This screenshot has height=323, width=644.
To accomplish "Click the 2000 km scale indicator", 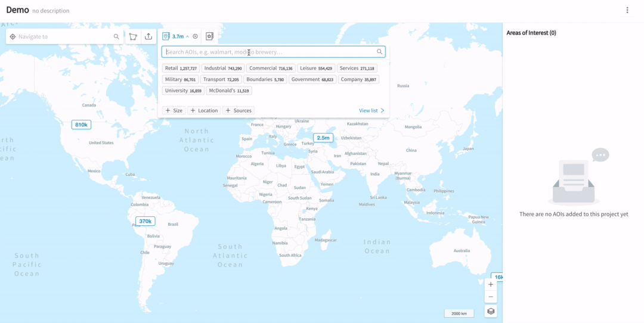I will click(x=459, y=313).
